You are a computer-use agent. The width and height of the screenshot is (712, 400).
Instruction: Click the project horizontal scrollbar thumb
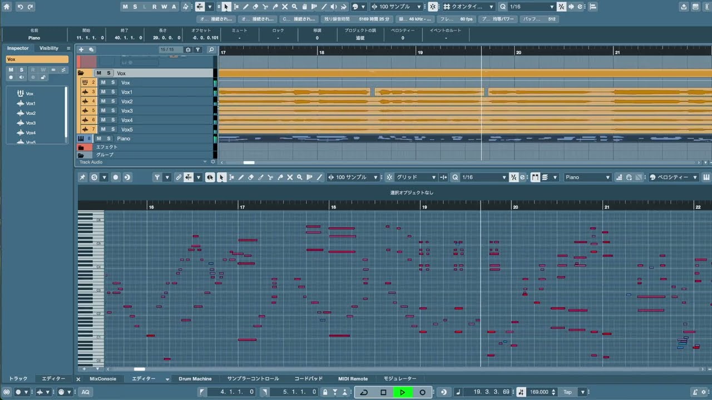pos(249,163)
